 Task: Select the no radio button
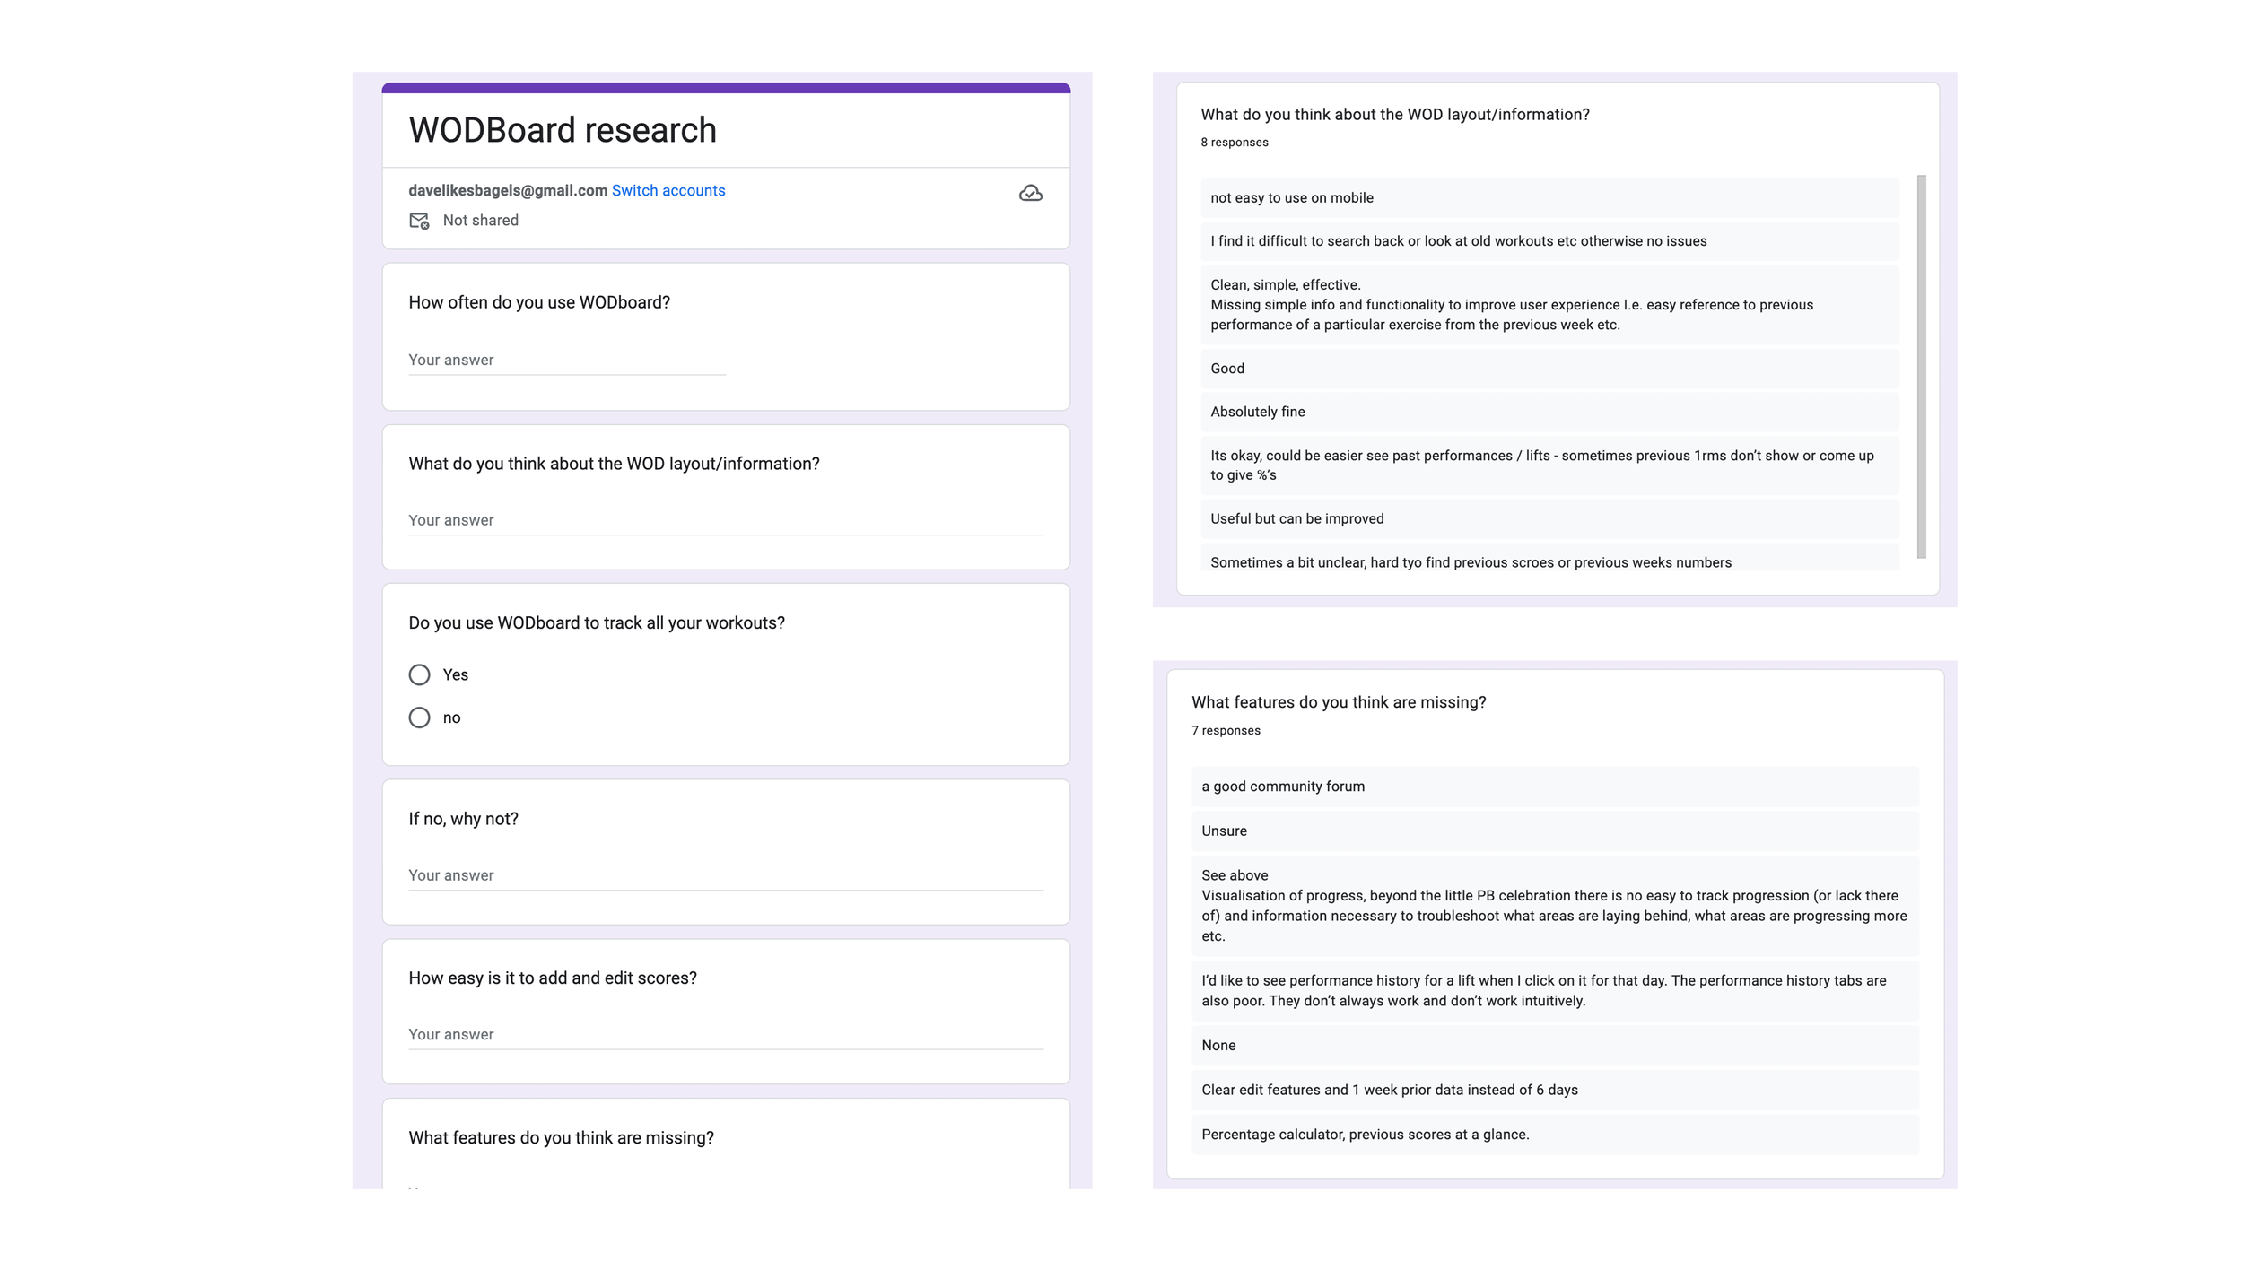tap(419, 717)
